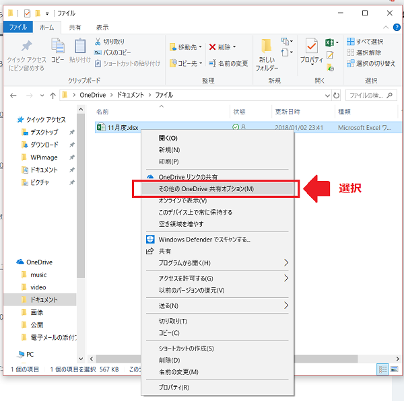This screenshot has height=401, width=404.
Task: Sort by Date modified (更新日時) header
Action: pos(303,112)
